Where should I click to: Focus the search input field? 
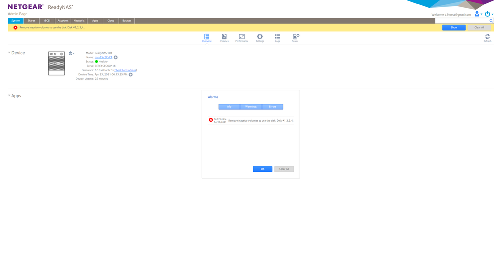(462, 21)
